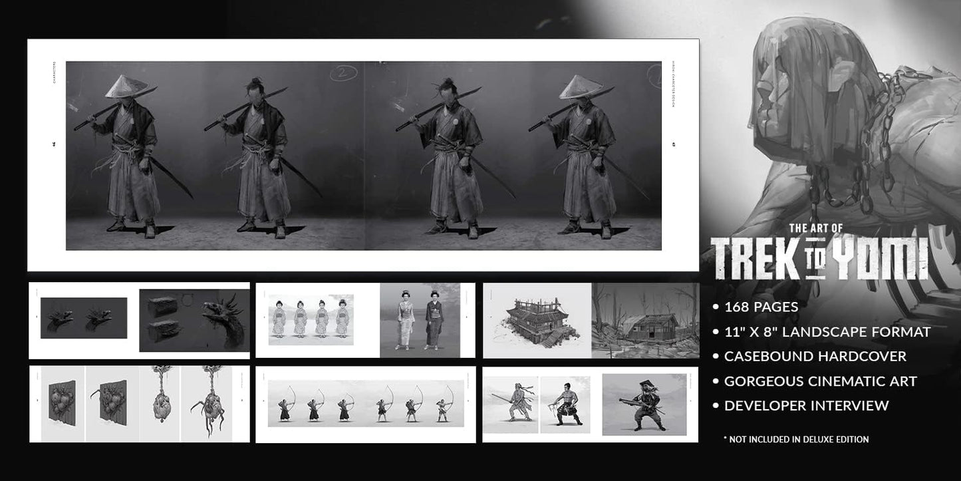Image resolution: width=961 pixels, height=481 pixels.
Task: Select the spear and rifle warriors spread
Action: (590, 404)
